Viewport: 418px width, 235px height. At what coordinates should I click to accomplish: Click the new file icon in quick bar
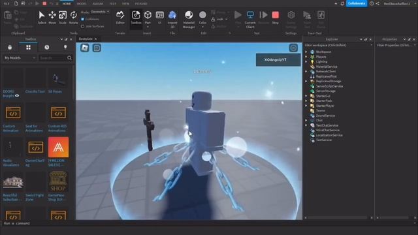tap(16, 3)
